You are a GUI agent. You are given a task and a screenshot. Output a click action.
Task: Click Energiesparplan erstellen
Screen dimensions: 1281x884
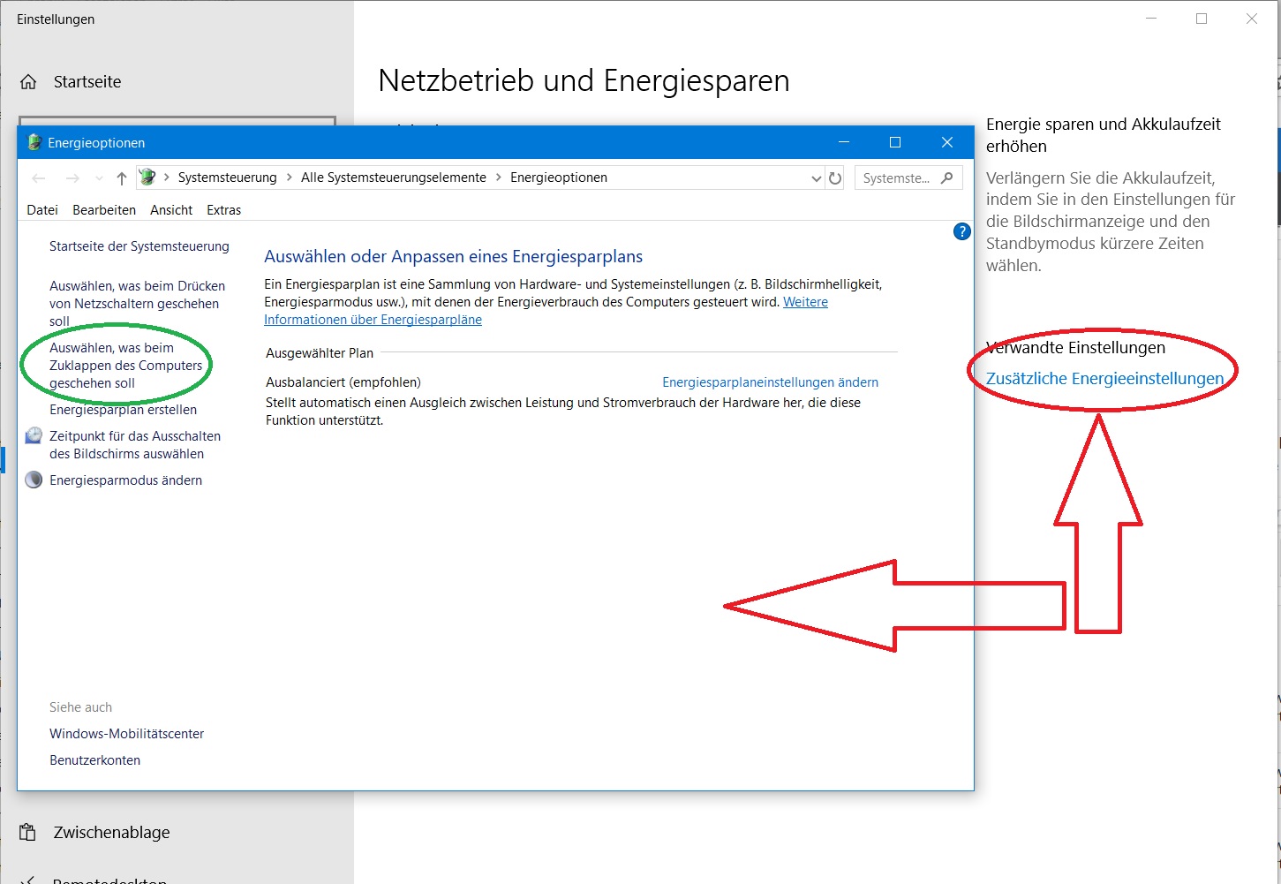123,410
